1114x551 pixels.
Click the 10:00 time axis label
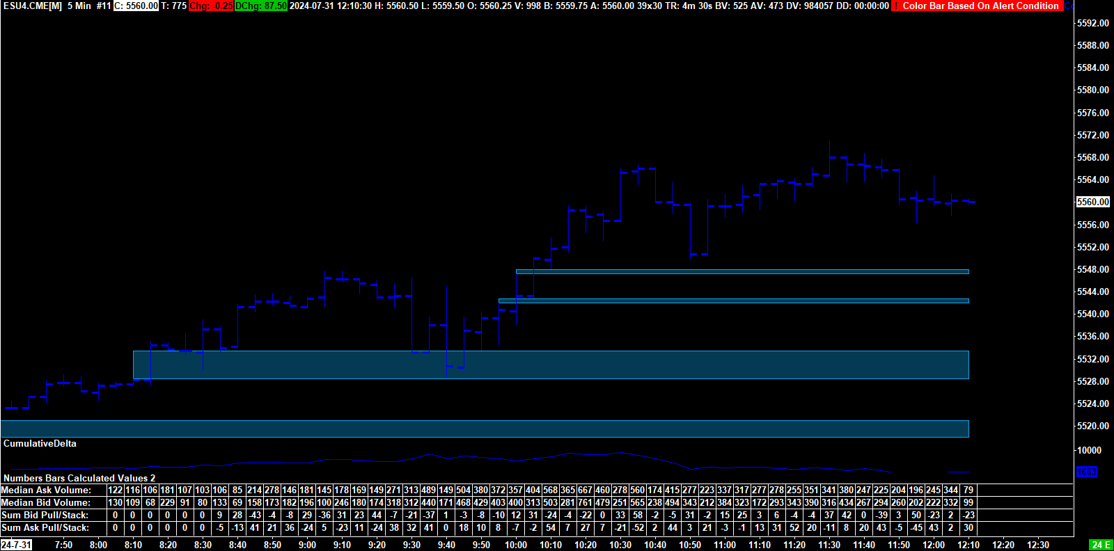(x=516, y=545)
